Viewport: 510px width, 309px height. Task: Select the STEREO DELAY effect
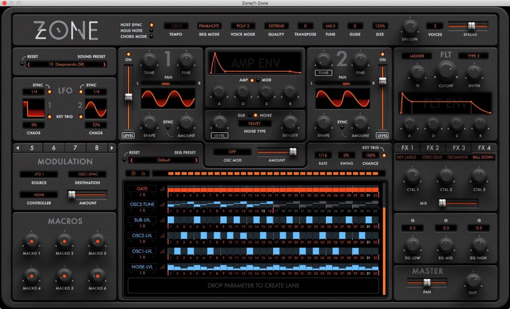pyautogui.click(x=432, y=157)
